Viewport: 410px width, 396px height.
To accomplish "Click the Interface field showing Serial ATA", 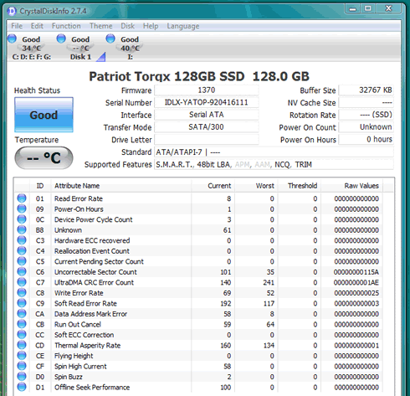I will (x=207, y=115).
